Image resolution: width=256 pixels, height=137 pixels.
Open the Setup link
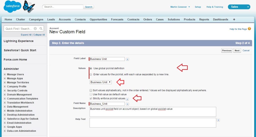[x=198, y=7]
